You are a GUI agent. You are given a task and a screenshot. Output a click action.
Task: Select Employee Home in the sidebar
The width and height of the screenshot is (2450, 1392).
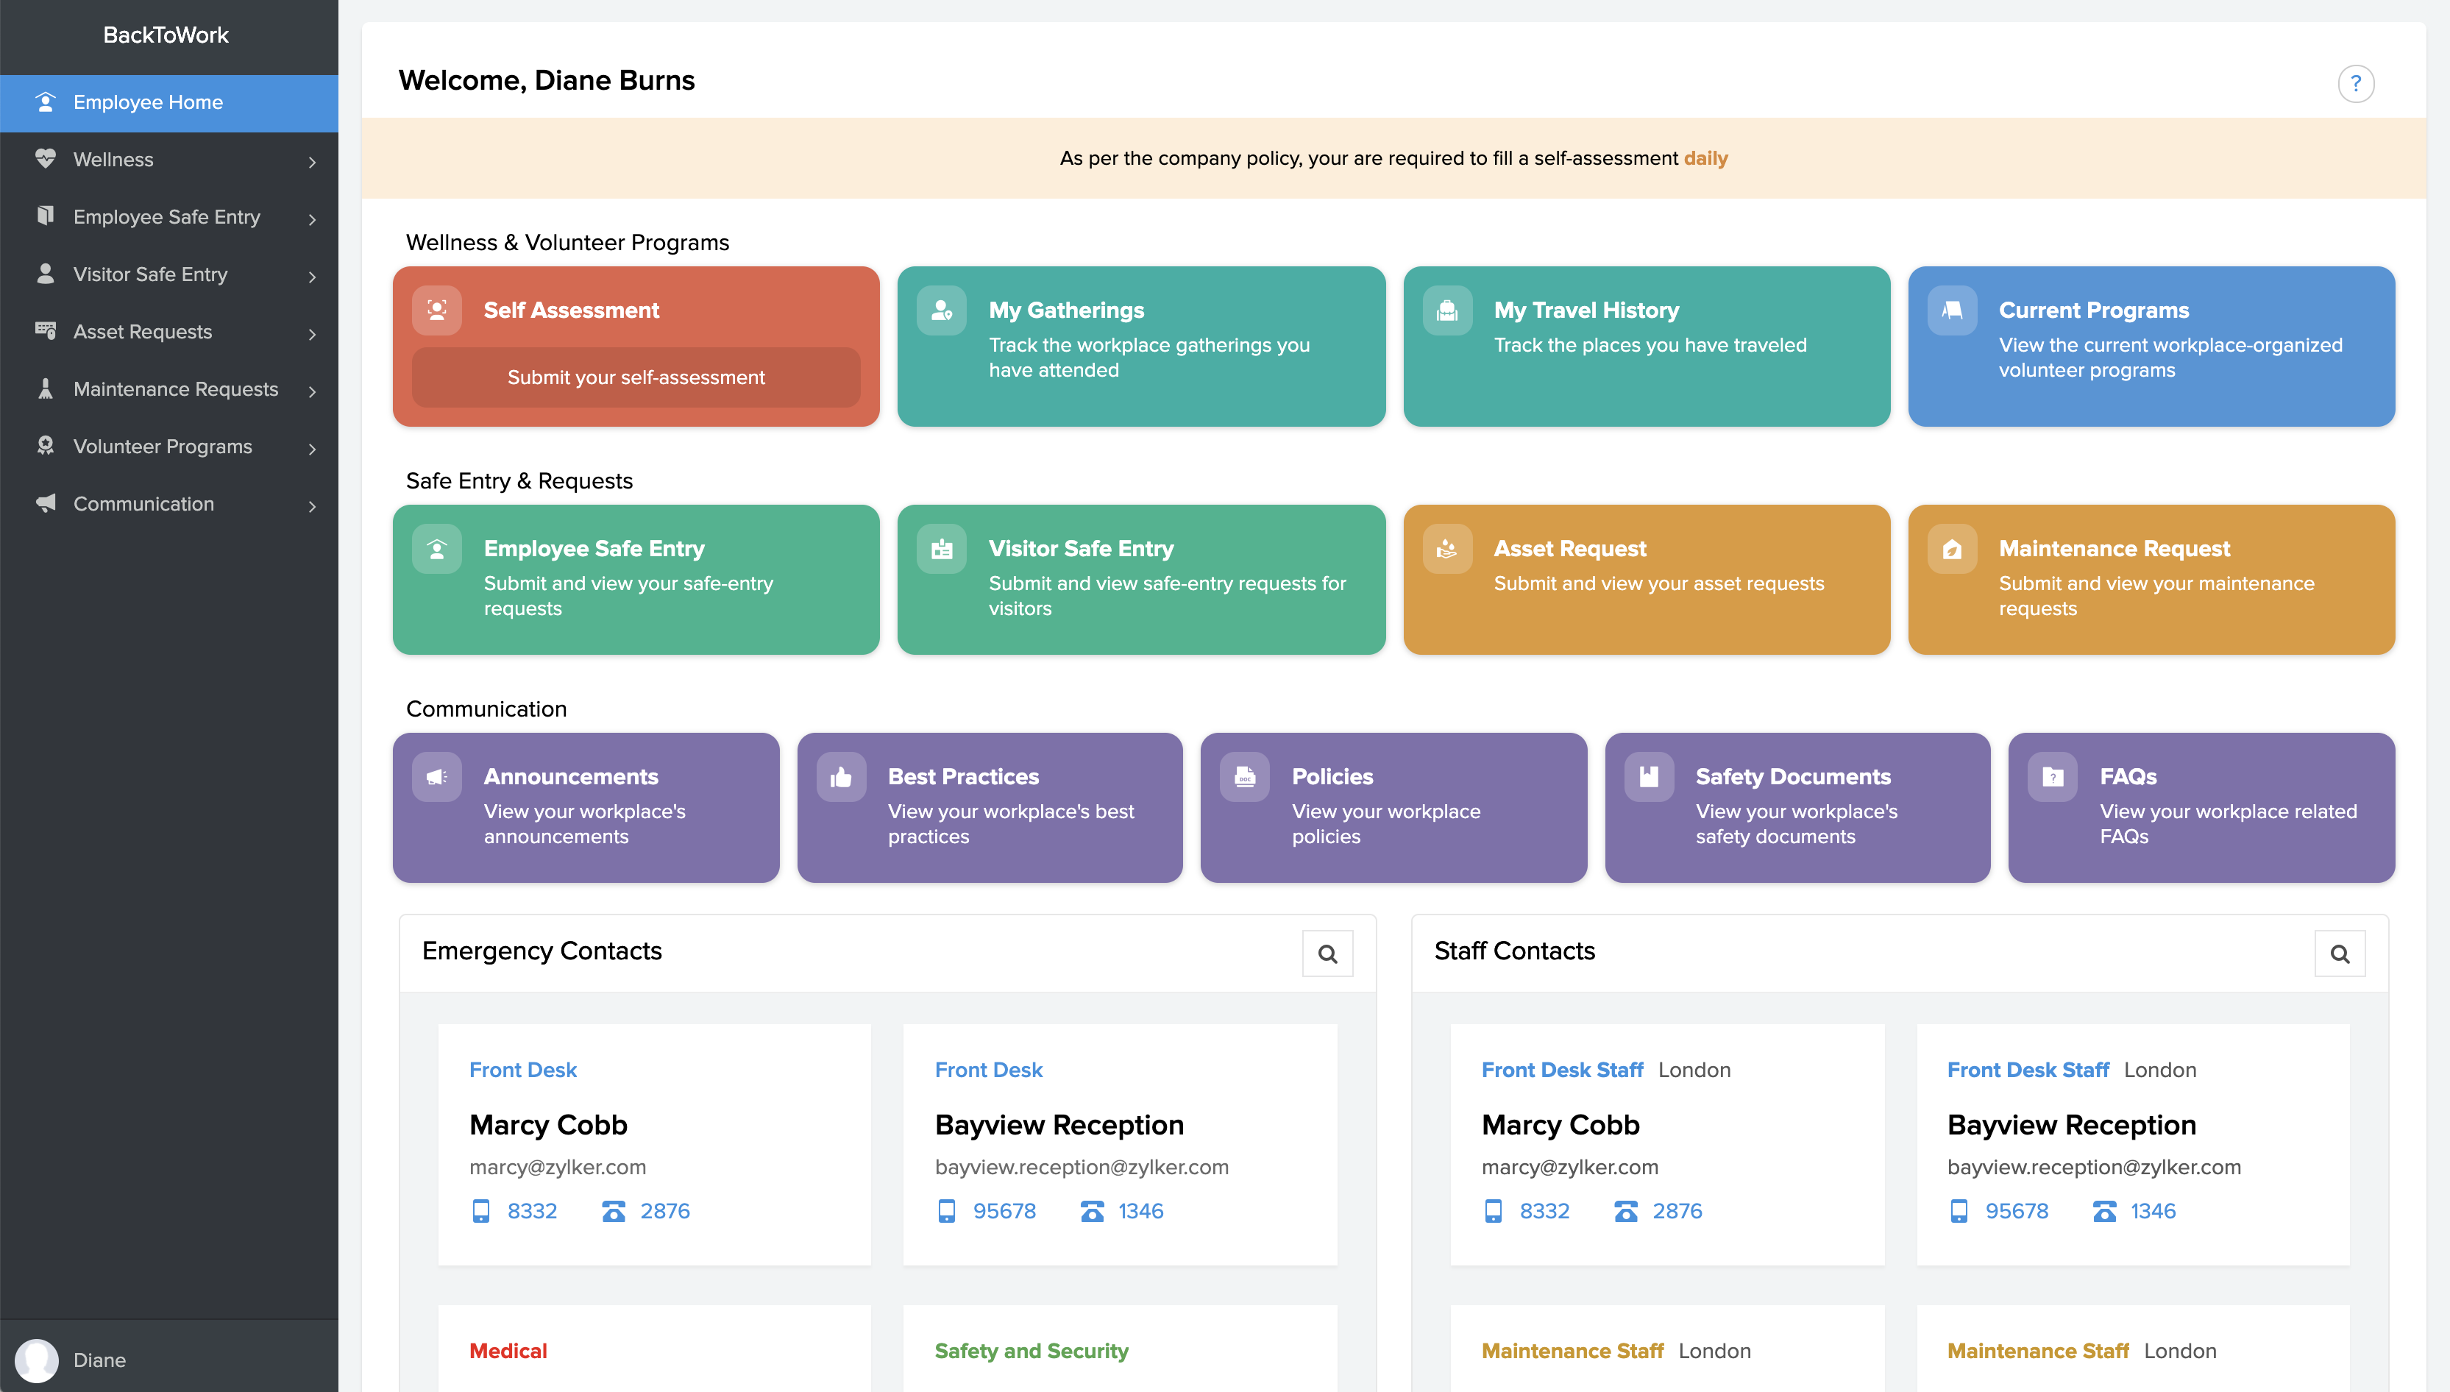148,102
